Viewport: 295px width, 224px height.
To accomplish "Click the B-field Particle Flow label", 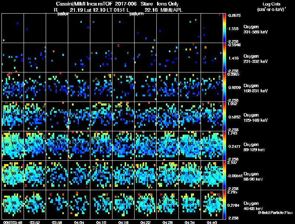I will tap(275, 213).
